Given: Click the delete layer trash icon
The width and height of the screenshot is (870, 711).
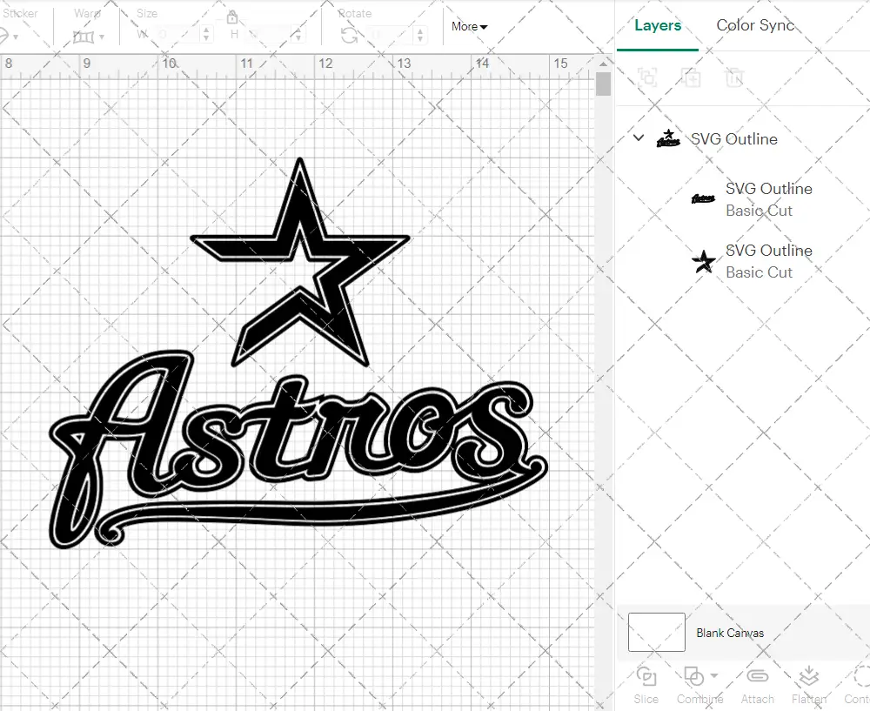Looking at the screenshot, I should [x=735, y=77].
